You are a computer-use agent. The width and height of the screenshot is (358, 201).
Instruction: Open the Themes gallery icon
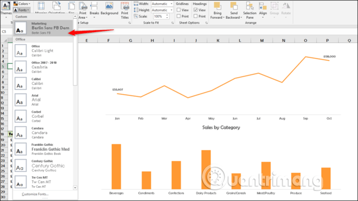[x=6, y=6]
